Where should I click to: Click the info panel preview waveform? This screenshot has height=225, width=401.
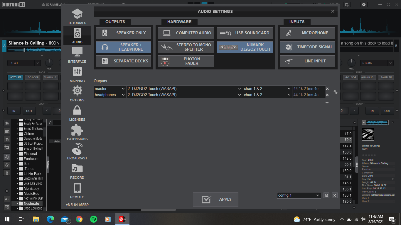coord(378,122)
